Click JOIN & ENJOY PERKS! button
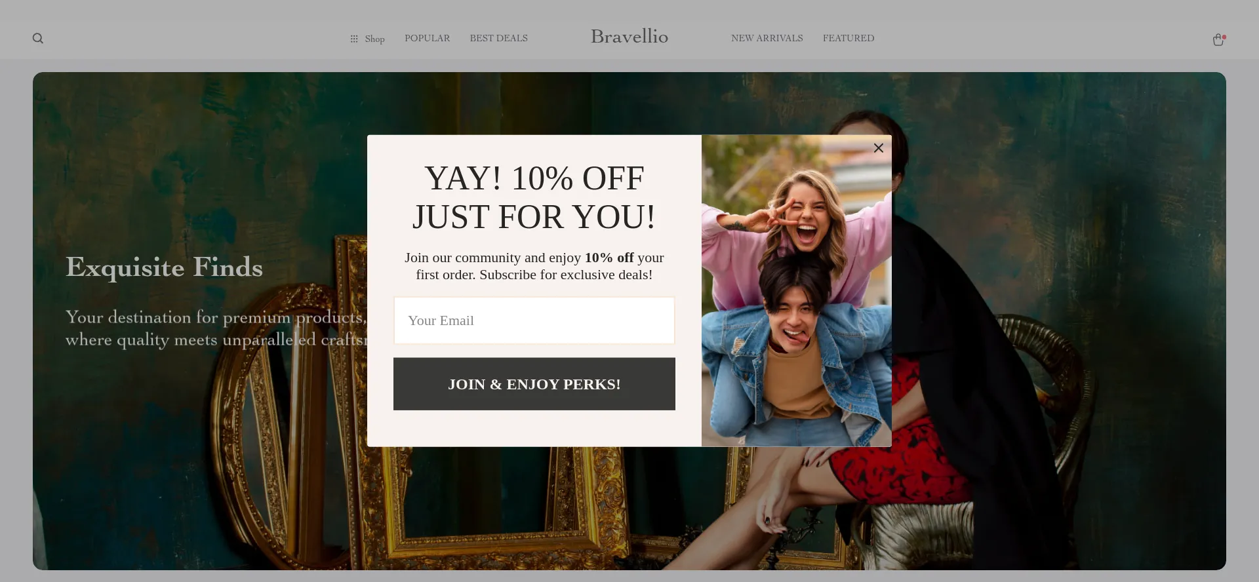The image size is (1259, 582). tap(534, 384)
